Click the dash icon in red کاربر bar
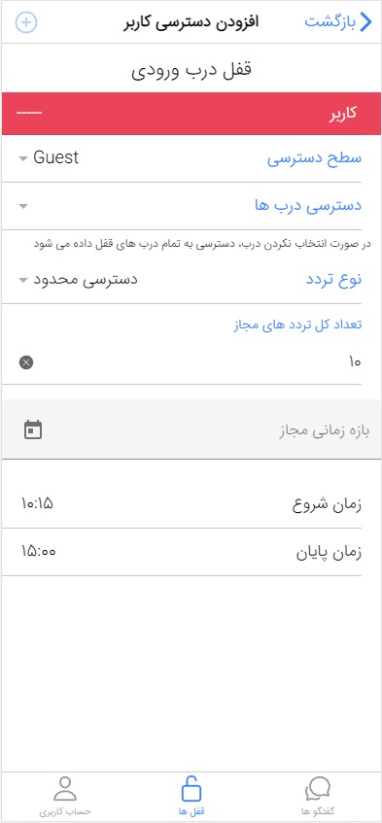This screenshot has width=382, height=823. point(29,114)
